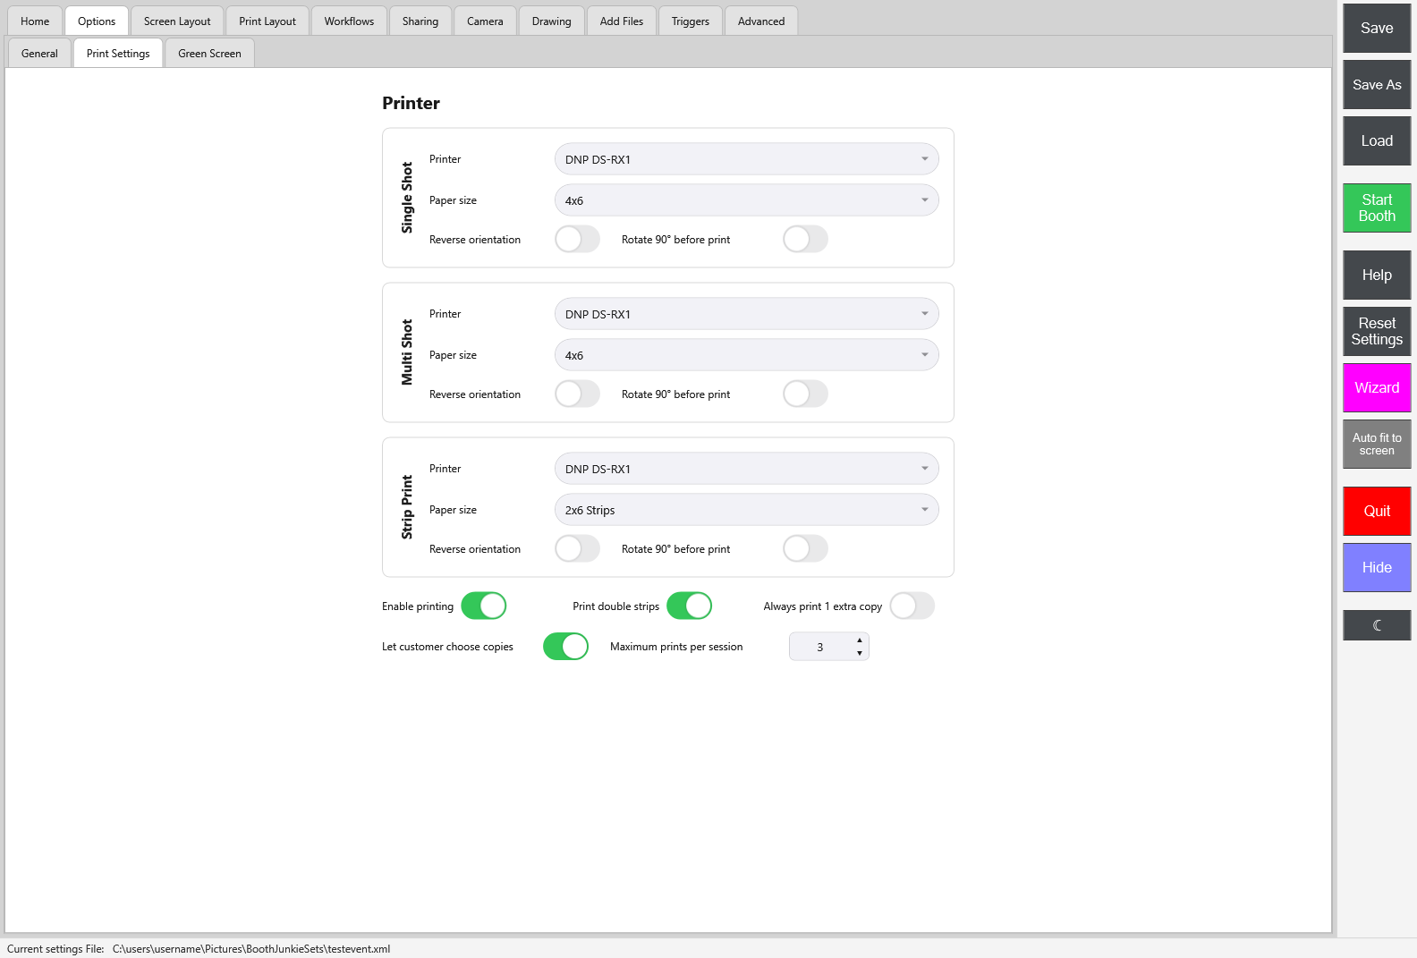Image resolution: width=1417 pixels, height=958 pixels.
Task: Enable Always print 1 extra copy
Action: pyautogui.click(x=912, y=606)
